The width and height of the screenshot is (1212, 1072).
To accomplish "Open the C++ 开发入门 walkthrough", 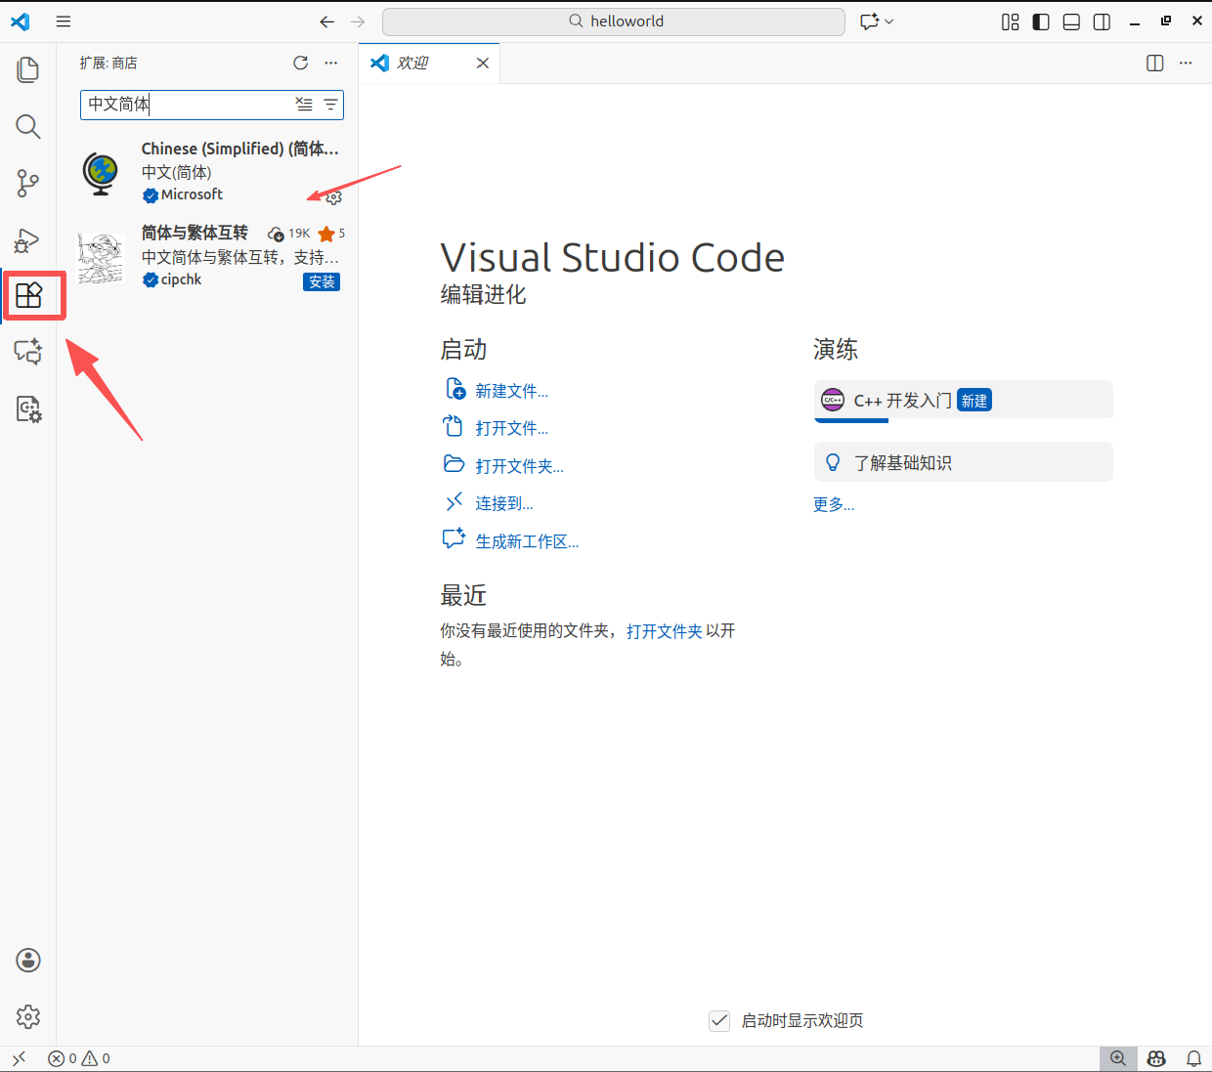I will pyautogui.click(x=963, y=401).
